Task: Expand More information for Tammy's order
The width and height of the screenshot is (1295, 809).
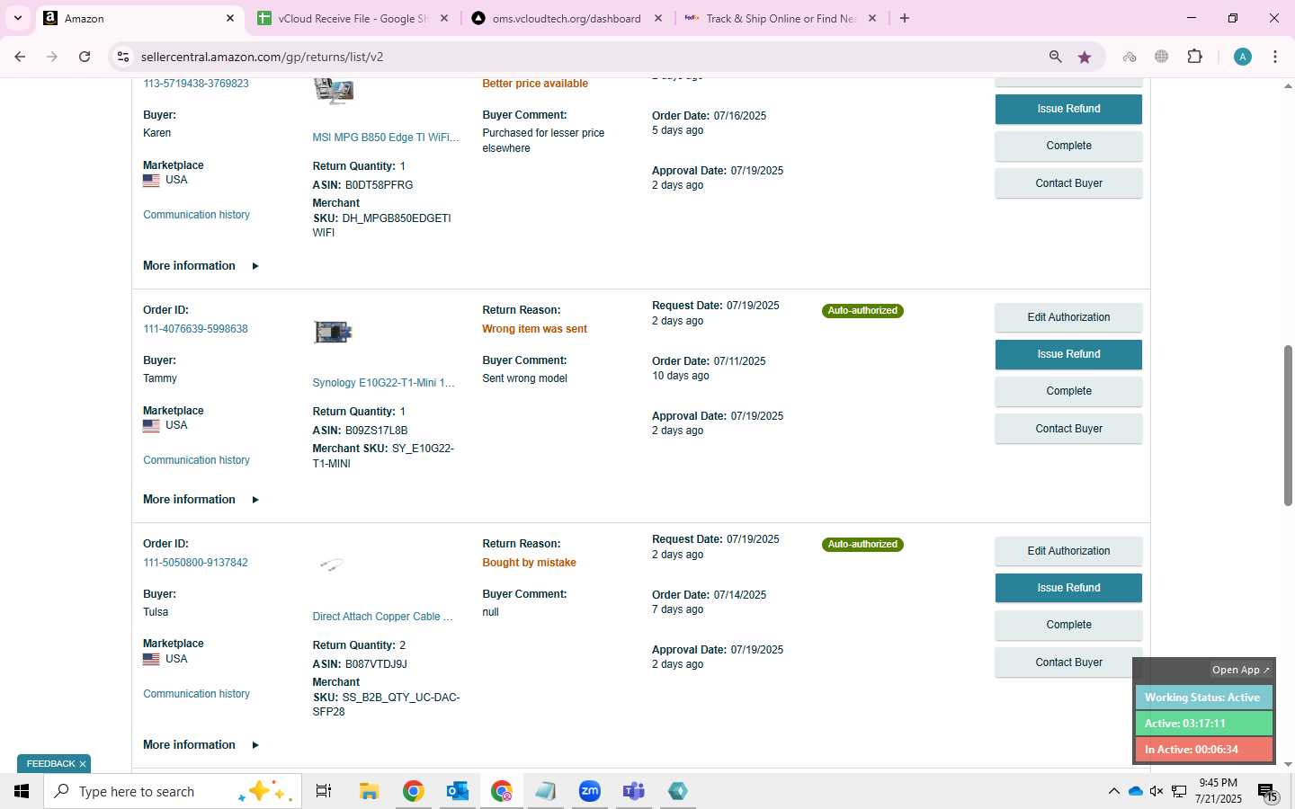Action: pos(201,500)
